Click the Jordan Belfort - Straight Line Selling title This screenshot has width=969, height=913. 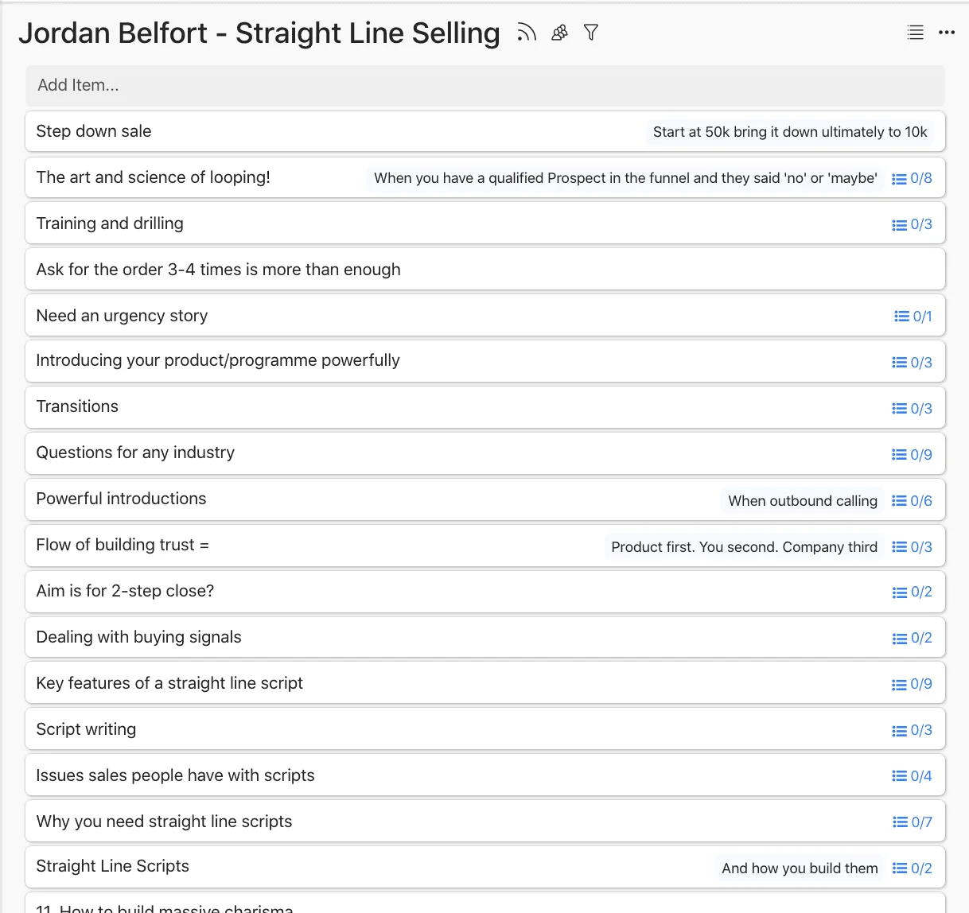click(259, 33)
